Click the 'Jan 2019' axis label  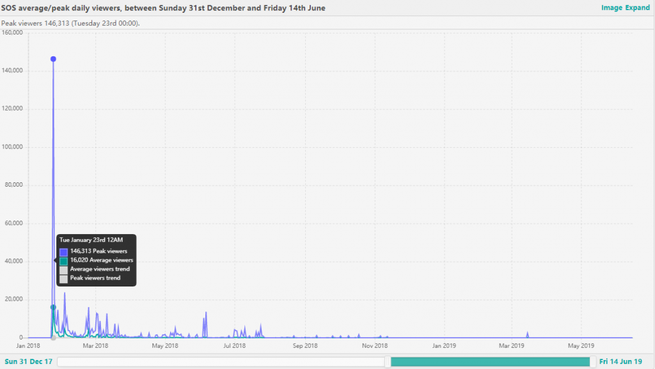[444, 345]
